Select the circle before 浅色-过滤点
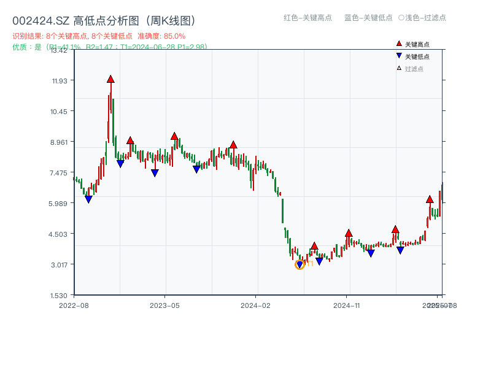 (x=401, y=18)
